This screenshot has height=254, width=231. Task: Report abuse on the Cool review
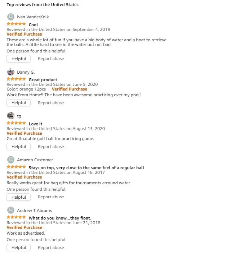pos(51,59)
